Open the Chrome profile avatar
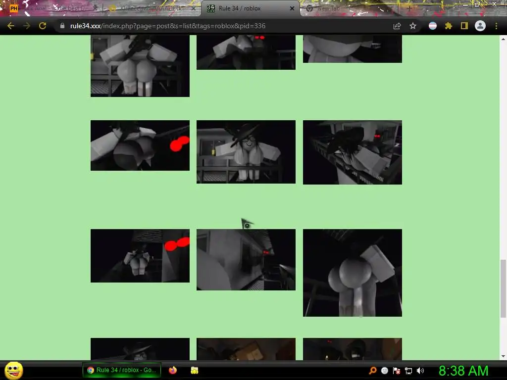The image size is (507, 380). coord(480,26)
